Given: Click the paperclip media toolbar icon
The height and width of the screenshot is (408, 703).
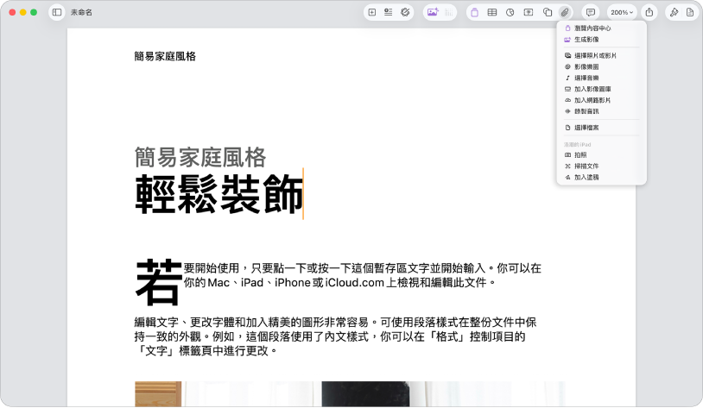Looking at the screenshot, I should (565, 13).
